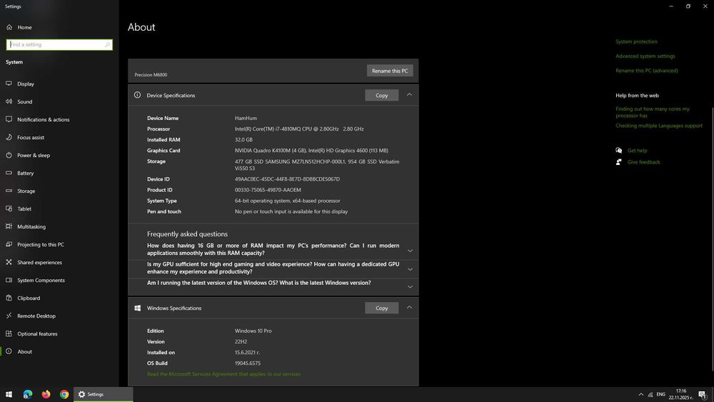Click the Find a setting search field

pos(59,44)
